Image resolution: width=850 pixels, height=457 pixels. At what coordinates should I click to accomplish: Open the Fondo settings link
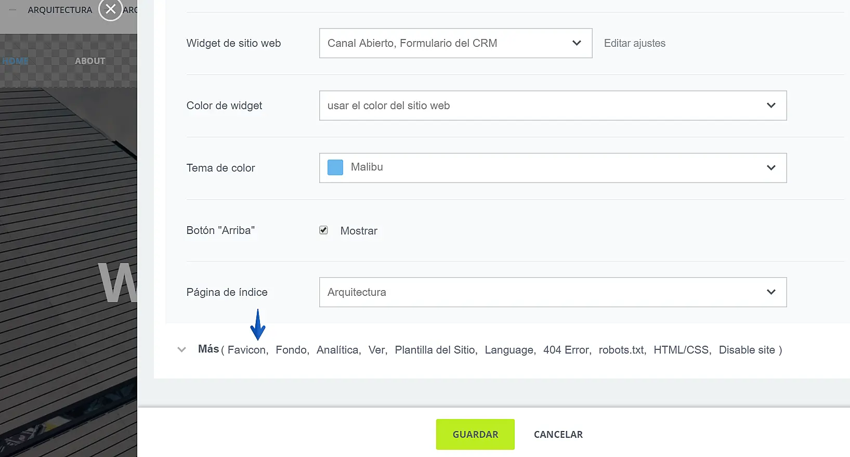291,350
